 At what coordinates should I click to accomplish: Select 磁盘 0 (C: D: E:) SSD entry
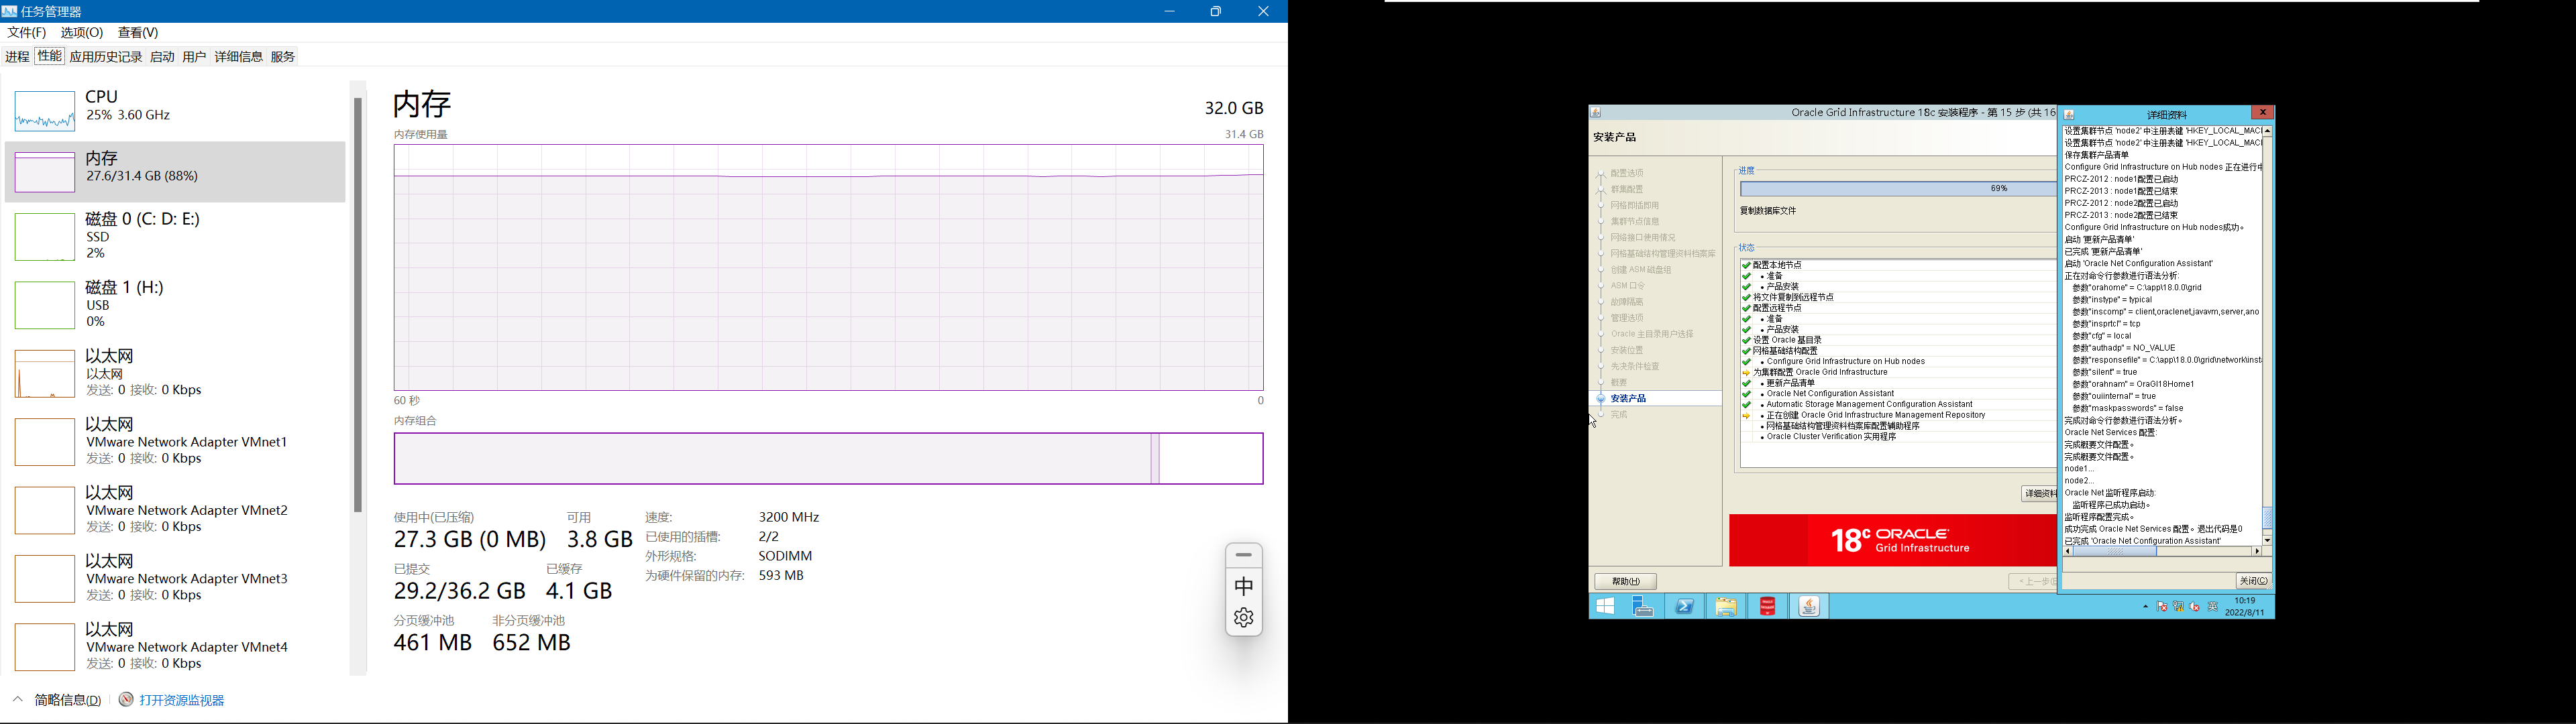point(175,236)
